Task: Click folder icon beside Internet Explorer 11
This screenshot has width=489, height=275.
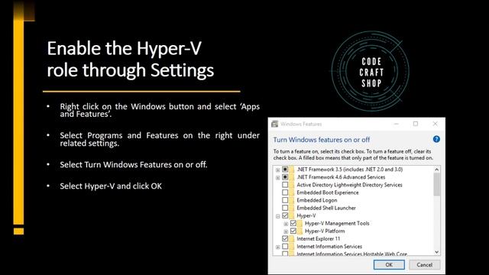Action: click(x=292, y=238)
